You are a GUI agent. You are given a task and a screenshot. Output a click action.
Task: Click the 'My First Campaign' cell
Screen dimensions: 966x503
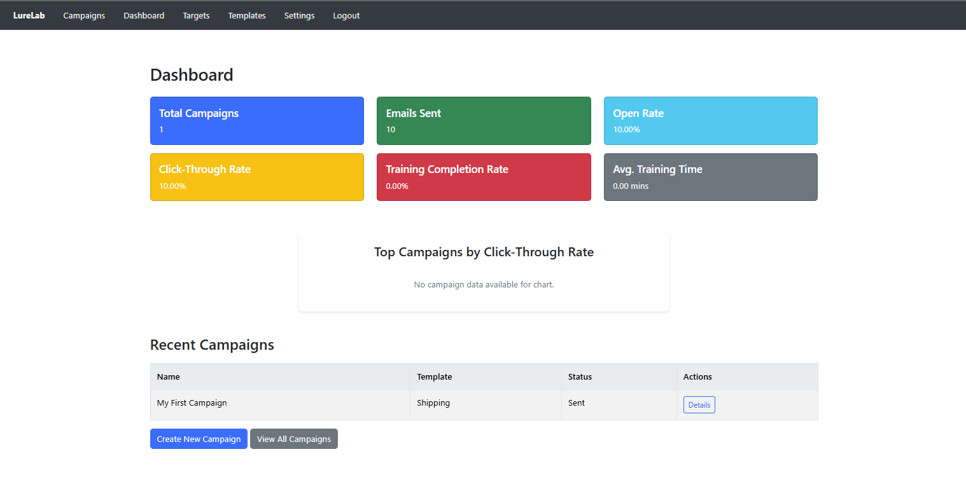280,404
